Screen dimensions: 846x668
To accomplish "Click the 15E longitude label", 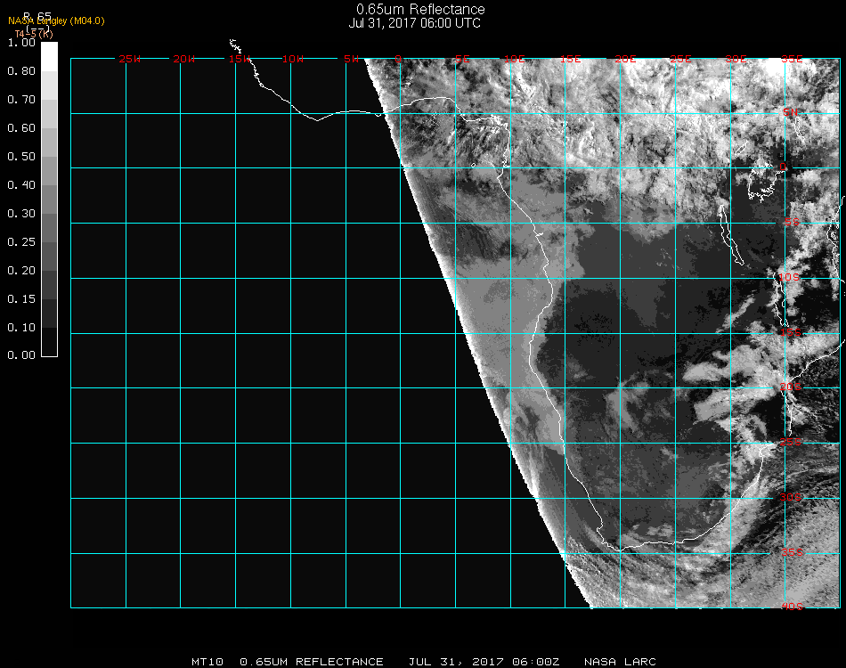I will [x=570, y=59].
